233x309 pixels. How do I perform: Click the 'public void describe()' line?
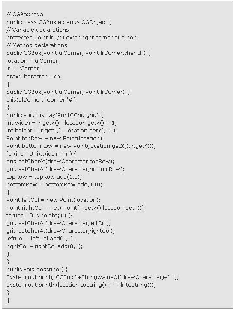tap(37, 270)
